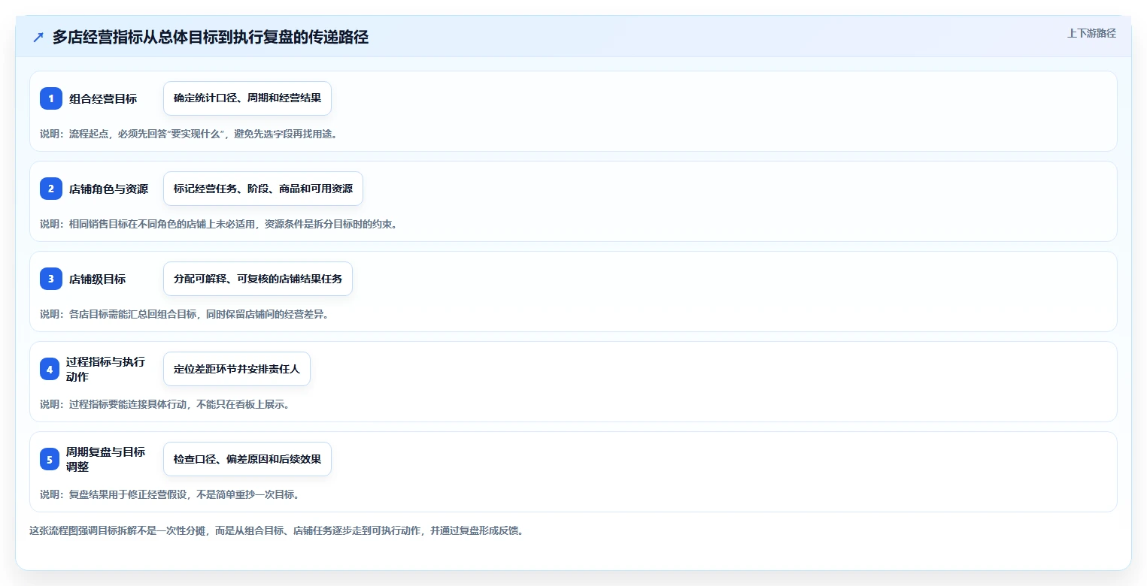The image size is (1147, 586).
Task: Click the summary sentence starting 这张流程图强调
Action: coord(276,530)
